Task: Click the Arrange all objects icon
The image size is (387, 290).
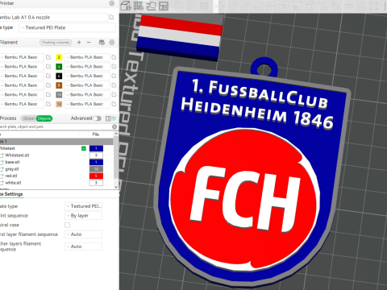Action: tap(164, 6)
